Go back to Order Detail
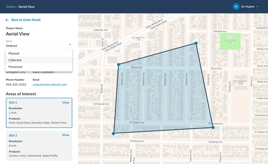The width and height of the screenshot is (268, 164). click(26, 20)
